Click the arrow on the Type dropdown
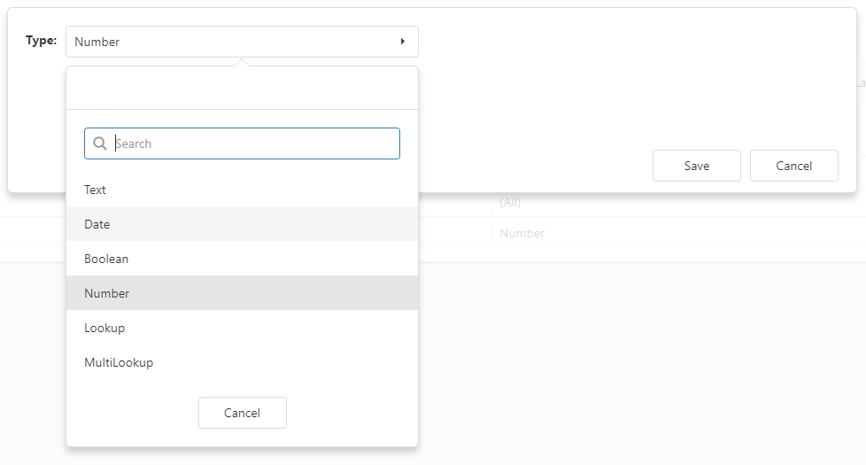The height and width of the screenshot is (465, 866). pyautogui.click(x=403, y=42)
